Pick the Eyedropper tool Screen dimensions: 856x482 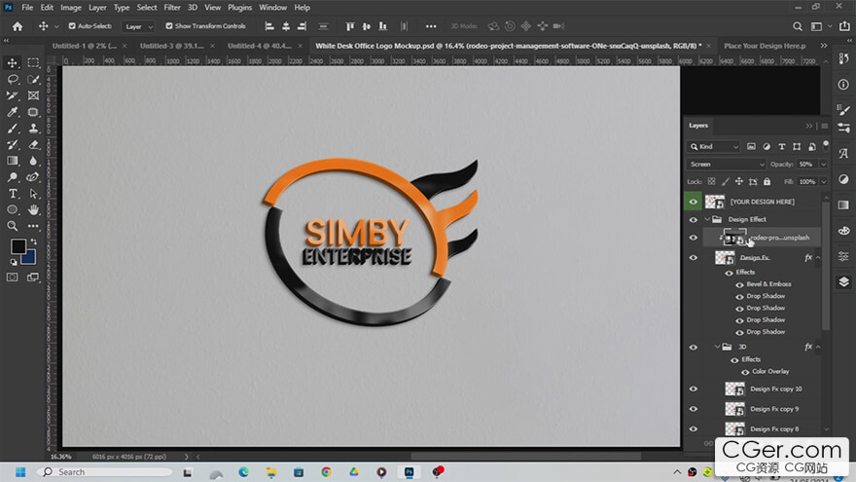pos(12,112)
